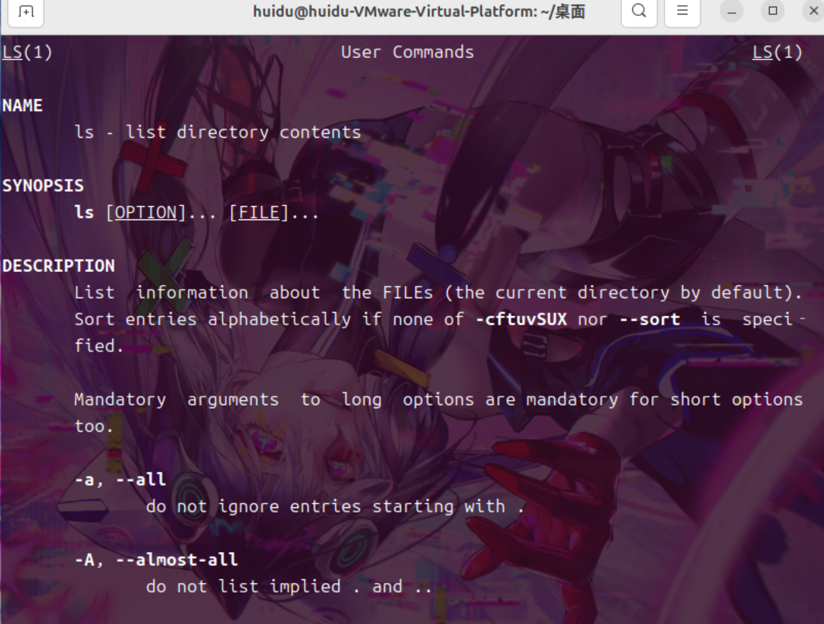Click the word 'too.'
The image size is (824, 624).
tap(94, 426)
